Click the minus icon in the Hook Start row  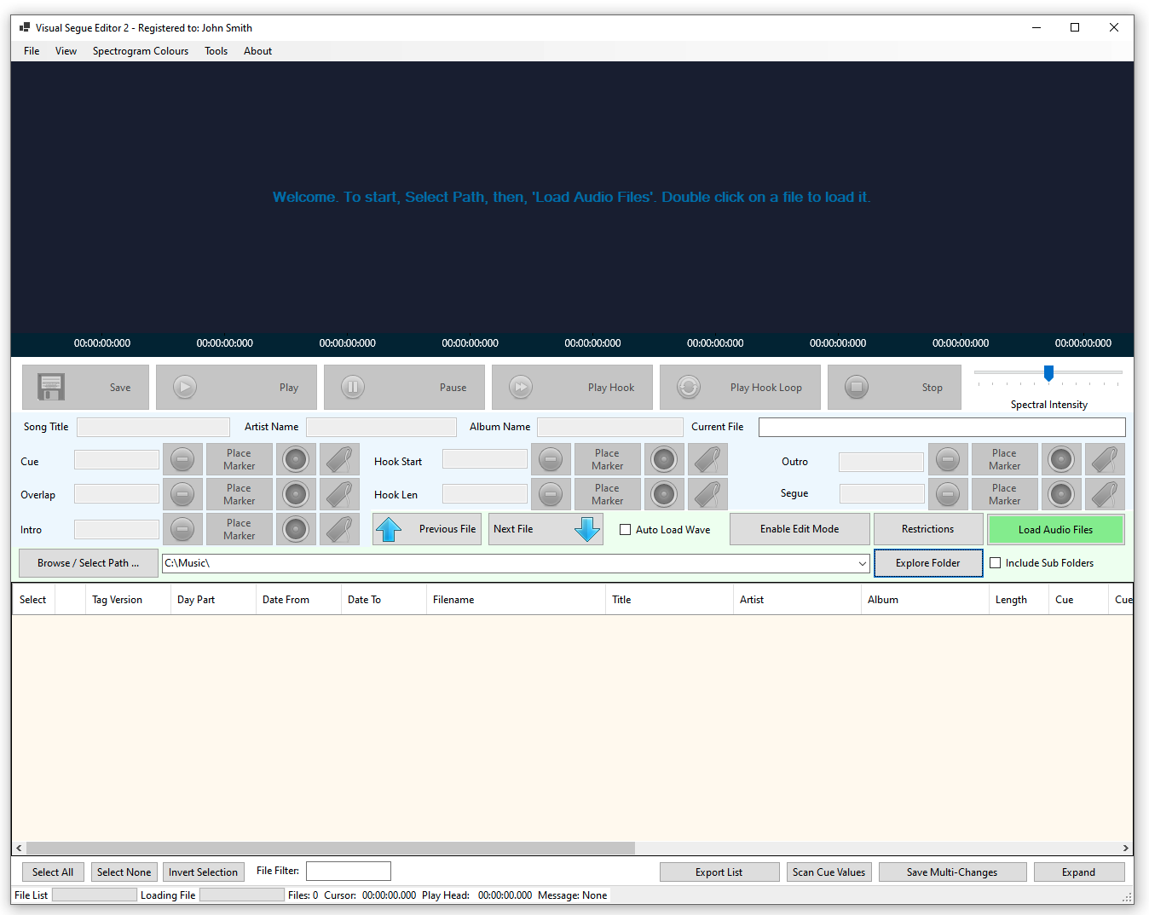pos(551,459)
